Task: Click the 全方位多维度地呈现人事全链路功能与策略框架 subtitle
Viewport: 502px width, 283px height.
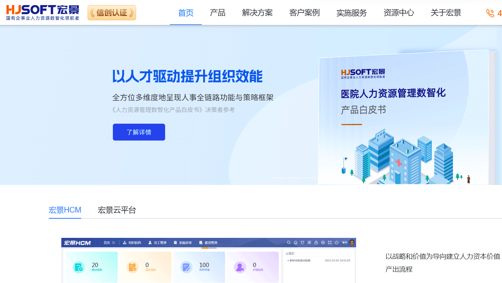Action: [x=193, y=97]
